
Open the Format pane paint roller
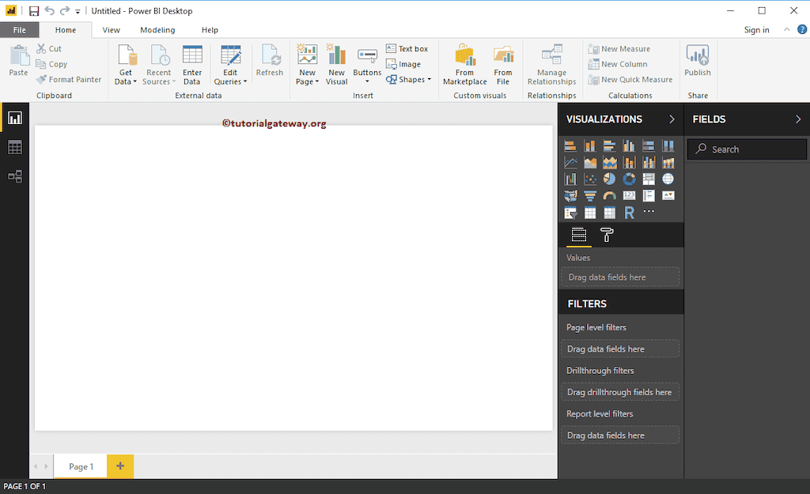point(606,235)
